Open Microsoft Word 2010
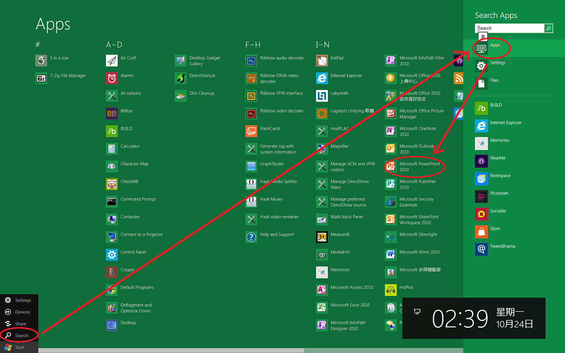The height and width of the screenshot is (353, 565). (x=412, y=255)
